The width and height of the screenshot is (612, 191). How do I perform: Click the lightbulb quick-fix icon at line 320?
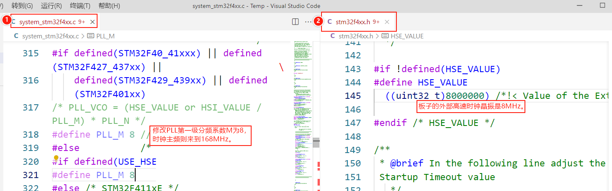click(56, 158)
